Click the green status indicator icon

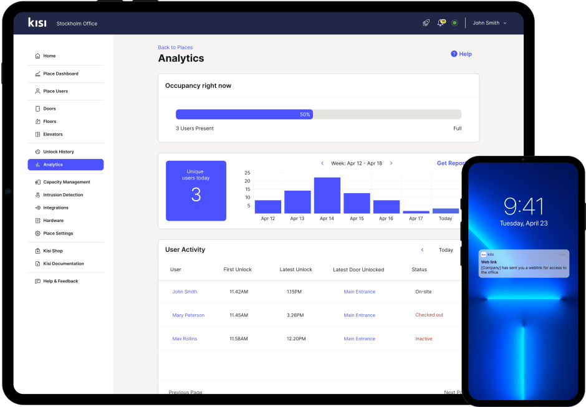click(454, 23)
